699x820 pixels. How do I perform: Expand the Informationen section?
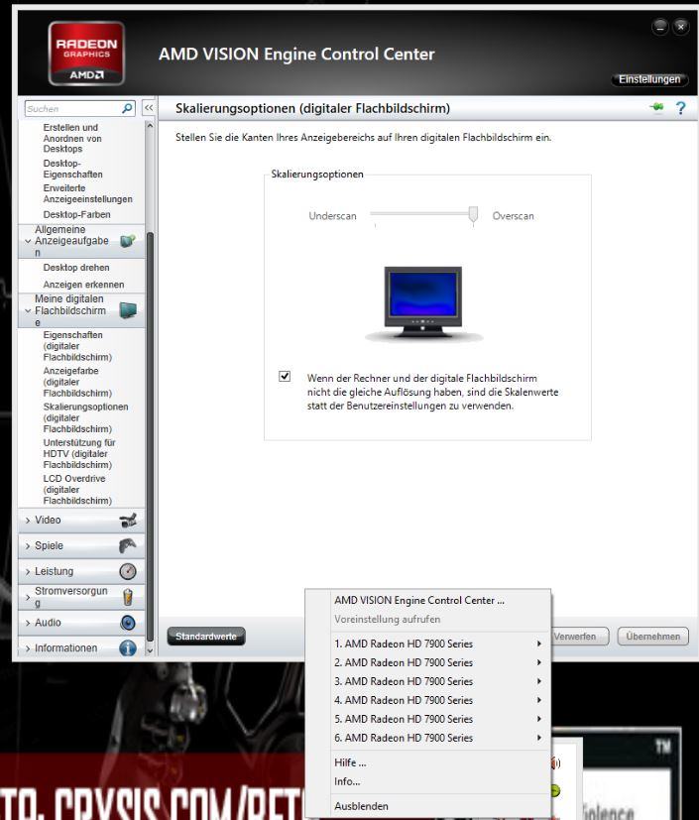click(28, 648)
